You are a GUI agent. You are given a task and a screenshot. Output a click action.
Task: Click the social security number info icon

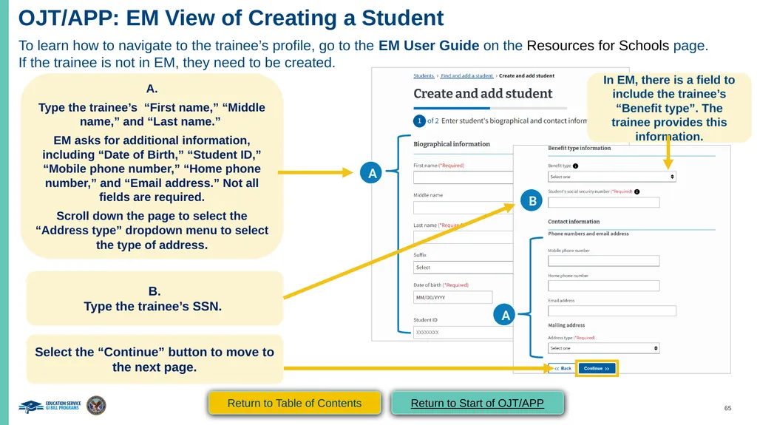click(x=637, y=191)
